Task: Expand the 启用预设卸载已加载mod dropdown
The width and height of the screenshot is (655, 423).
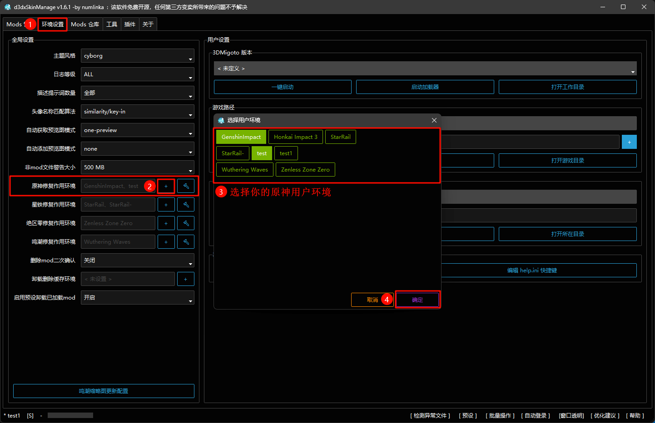Action: [x=138, y=297]
